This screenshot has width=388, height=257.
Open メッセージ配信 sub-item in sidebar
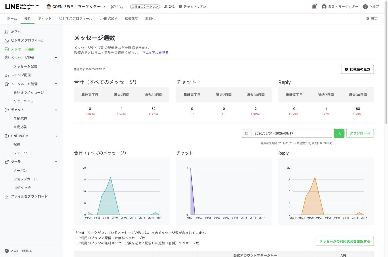25,67
